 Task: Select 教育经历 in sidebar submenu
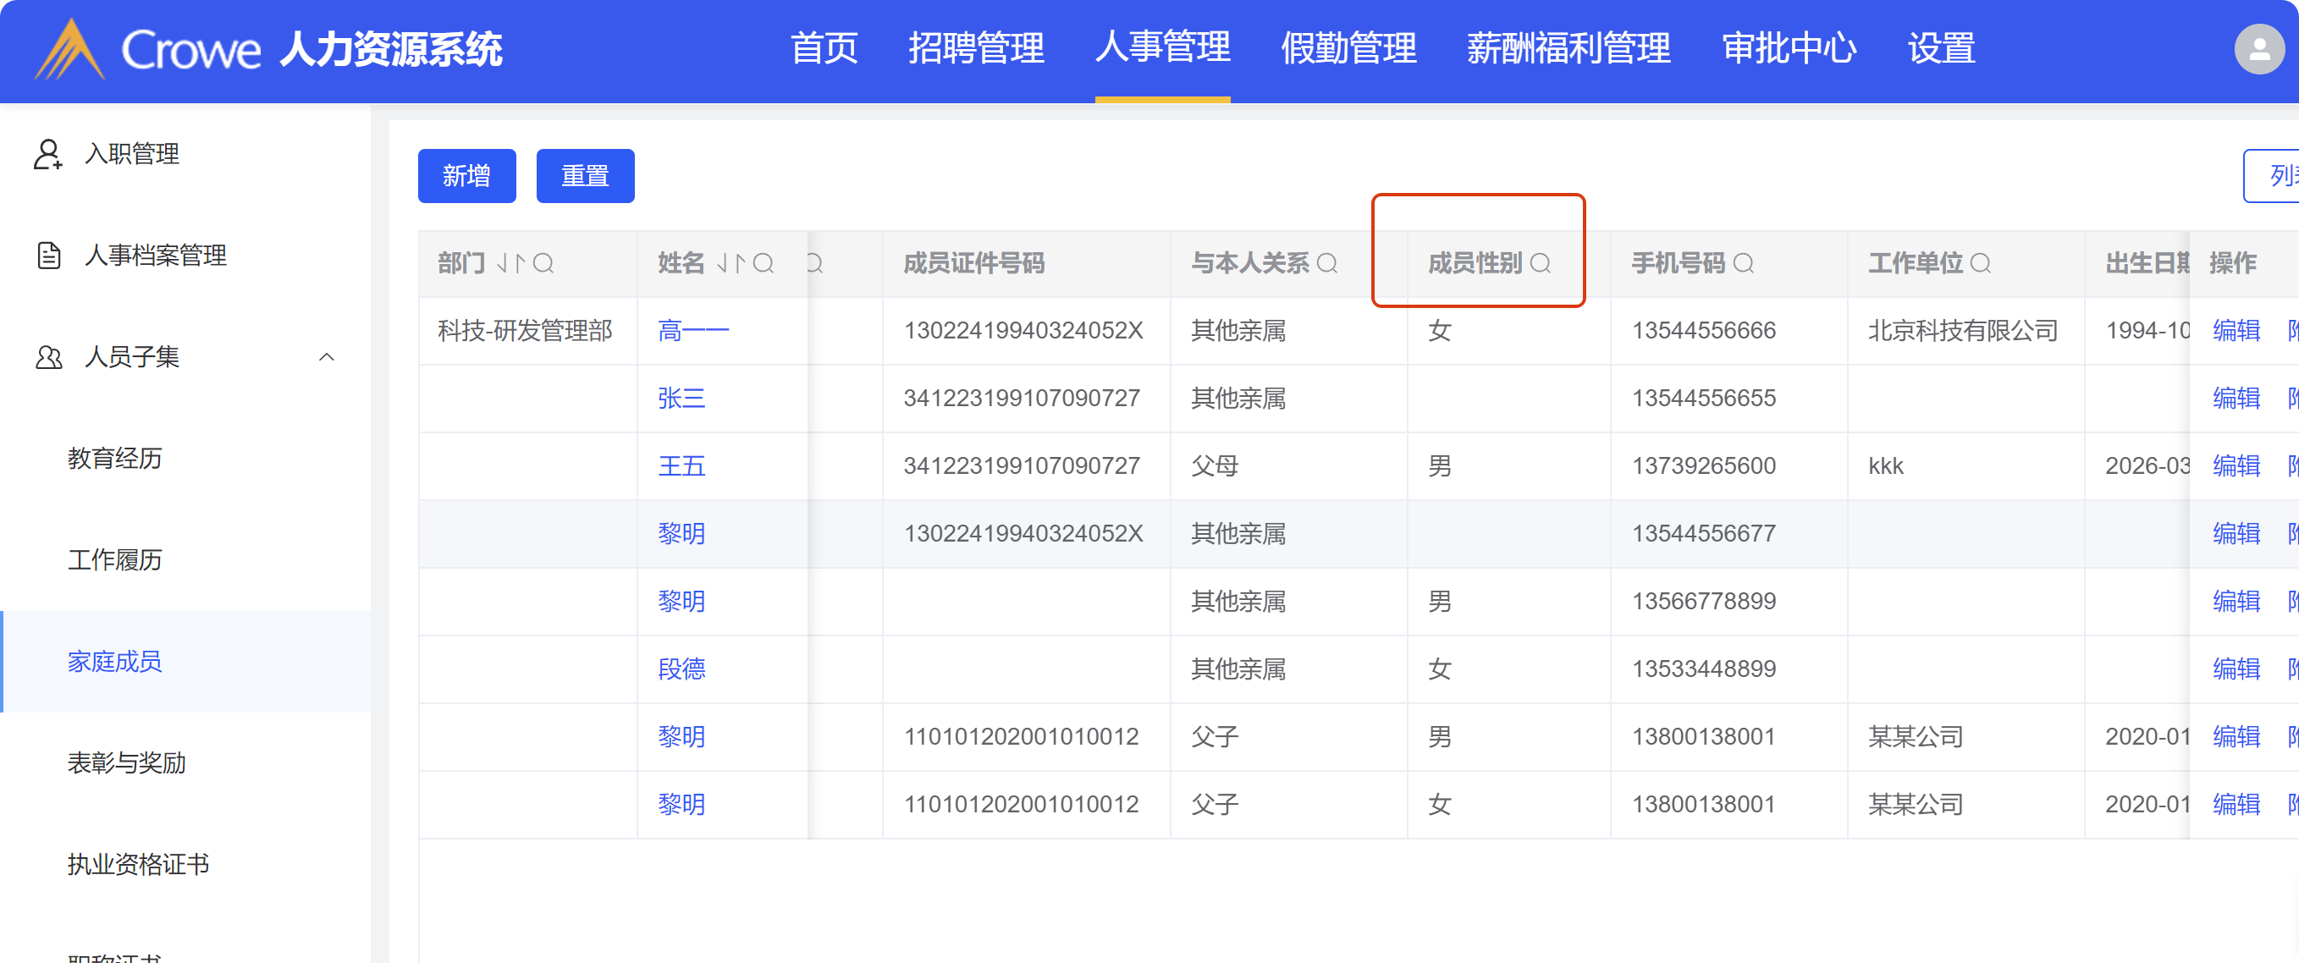point(114,459)
